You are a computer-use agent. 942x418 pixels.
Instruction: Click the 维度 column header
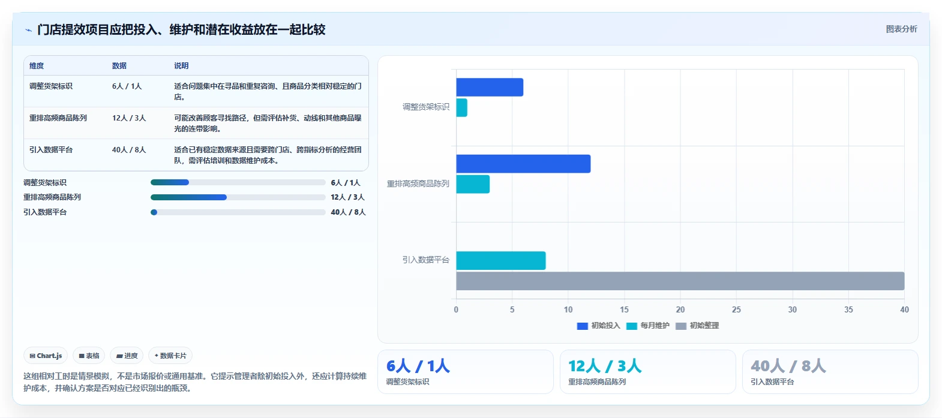(x=37, y=66)
